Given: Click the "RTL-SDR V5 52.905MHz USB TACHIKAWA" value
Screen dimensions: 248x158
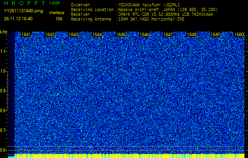Looking at the screenshot, I should [172, 15].
